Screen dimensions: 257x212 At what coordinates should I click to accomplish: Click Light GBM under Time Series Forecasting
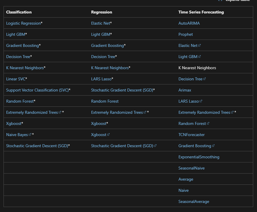click(190, 57)
